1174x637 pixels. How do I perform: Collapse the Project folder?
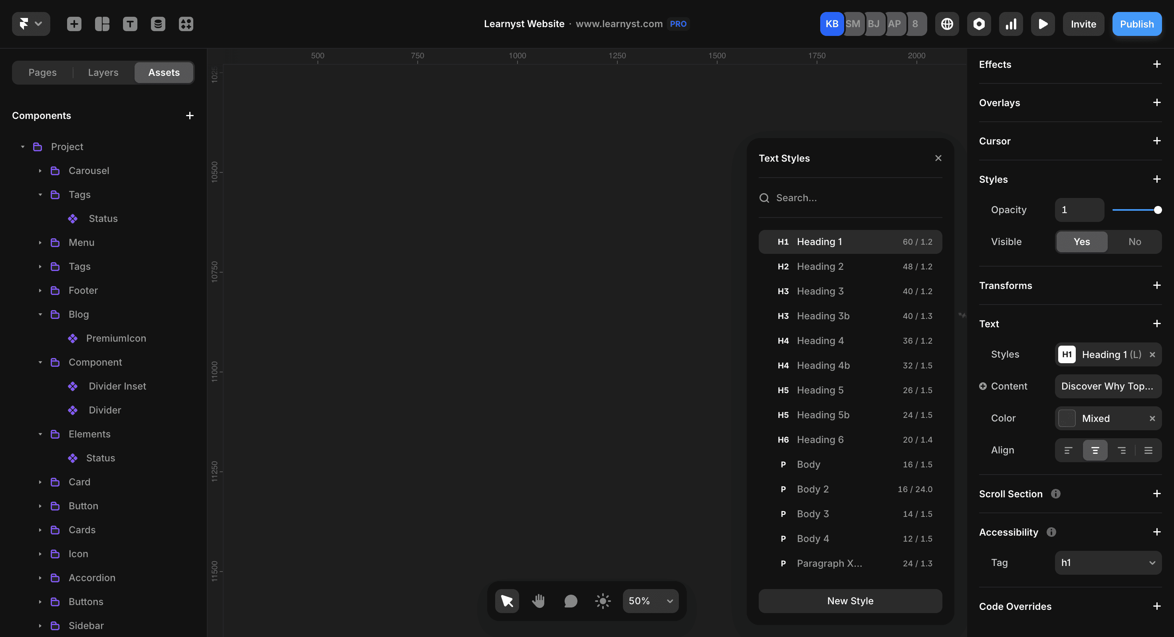click(22, 147)
